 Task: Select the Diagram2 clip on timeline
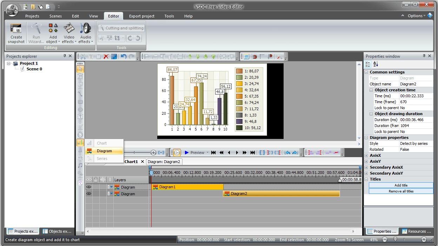click(281, 194)
